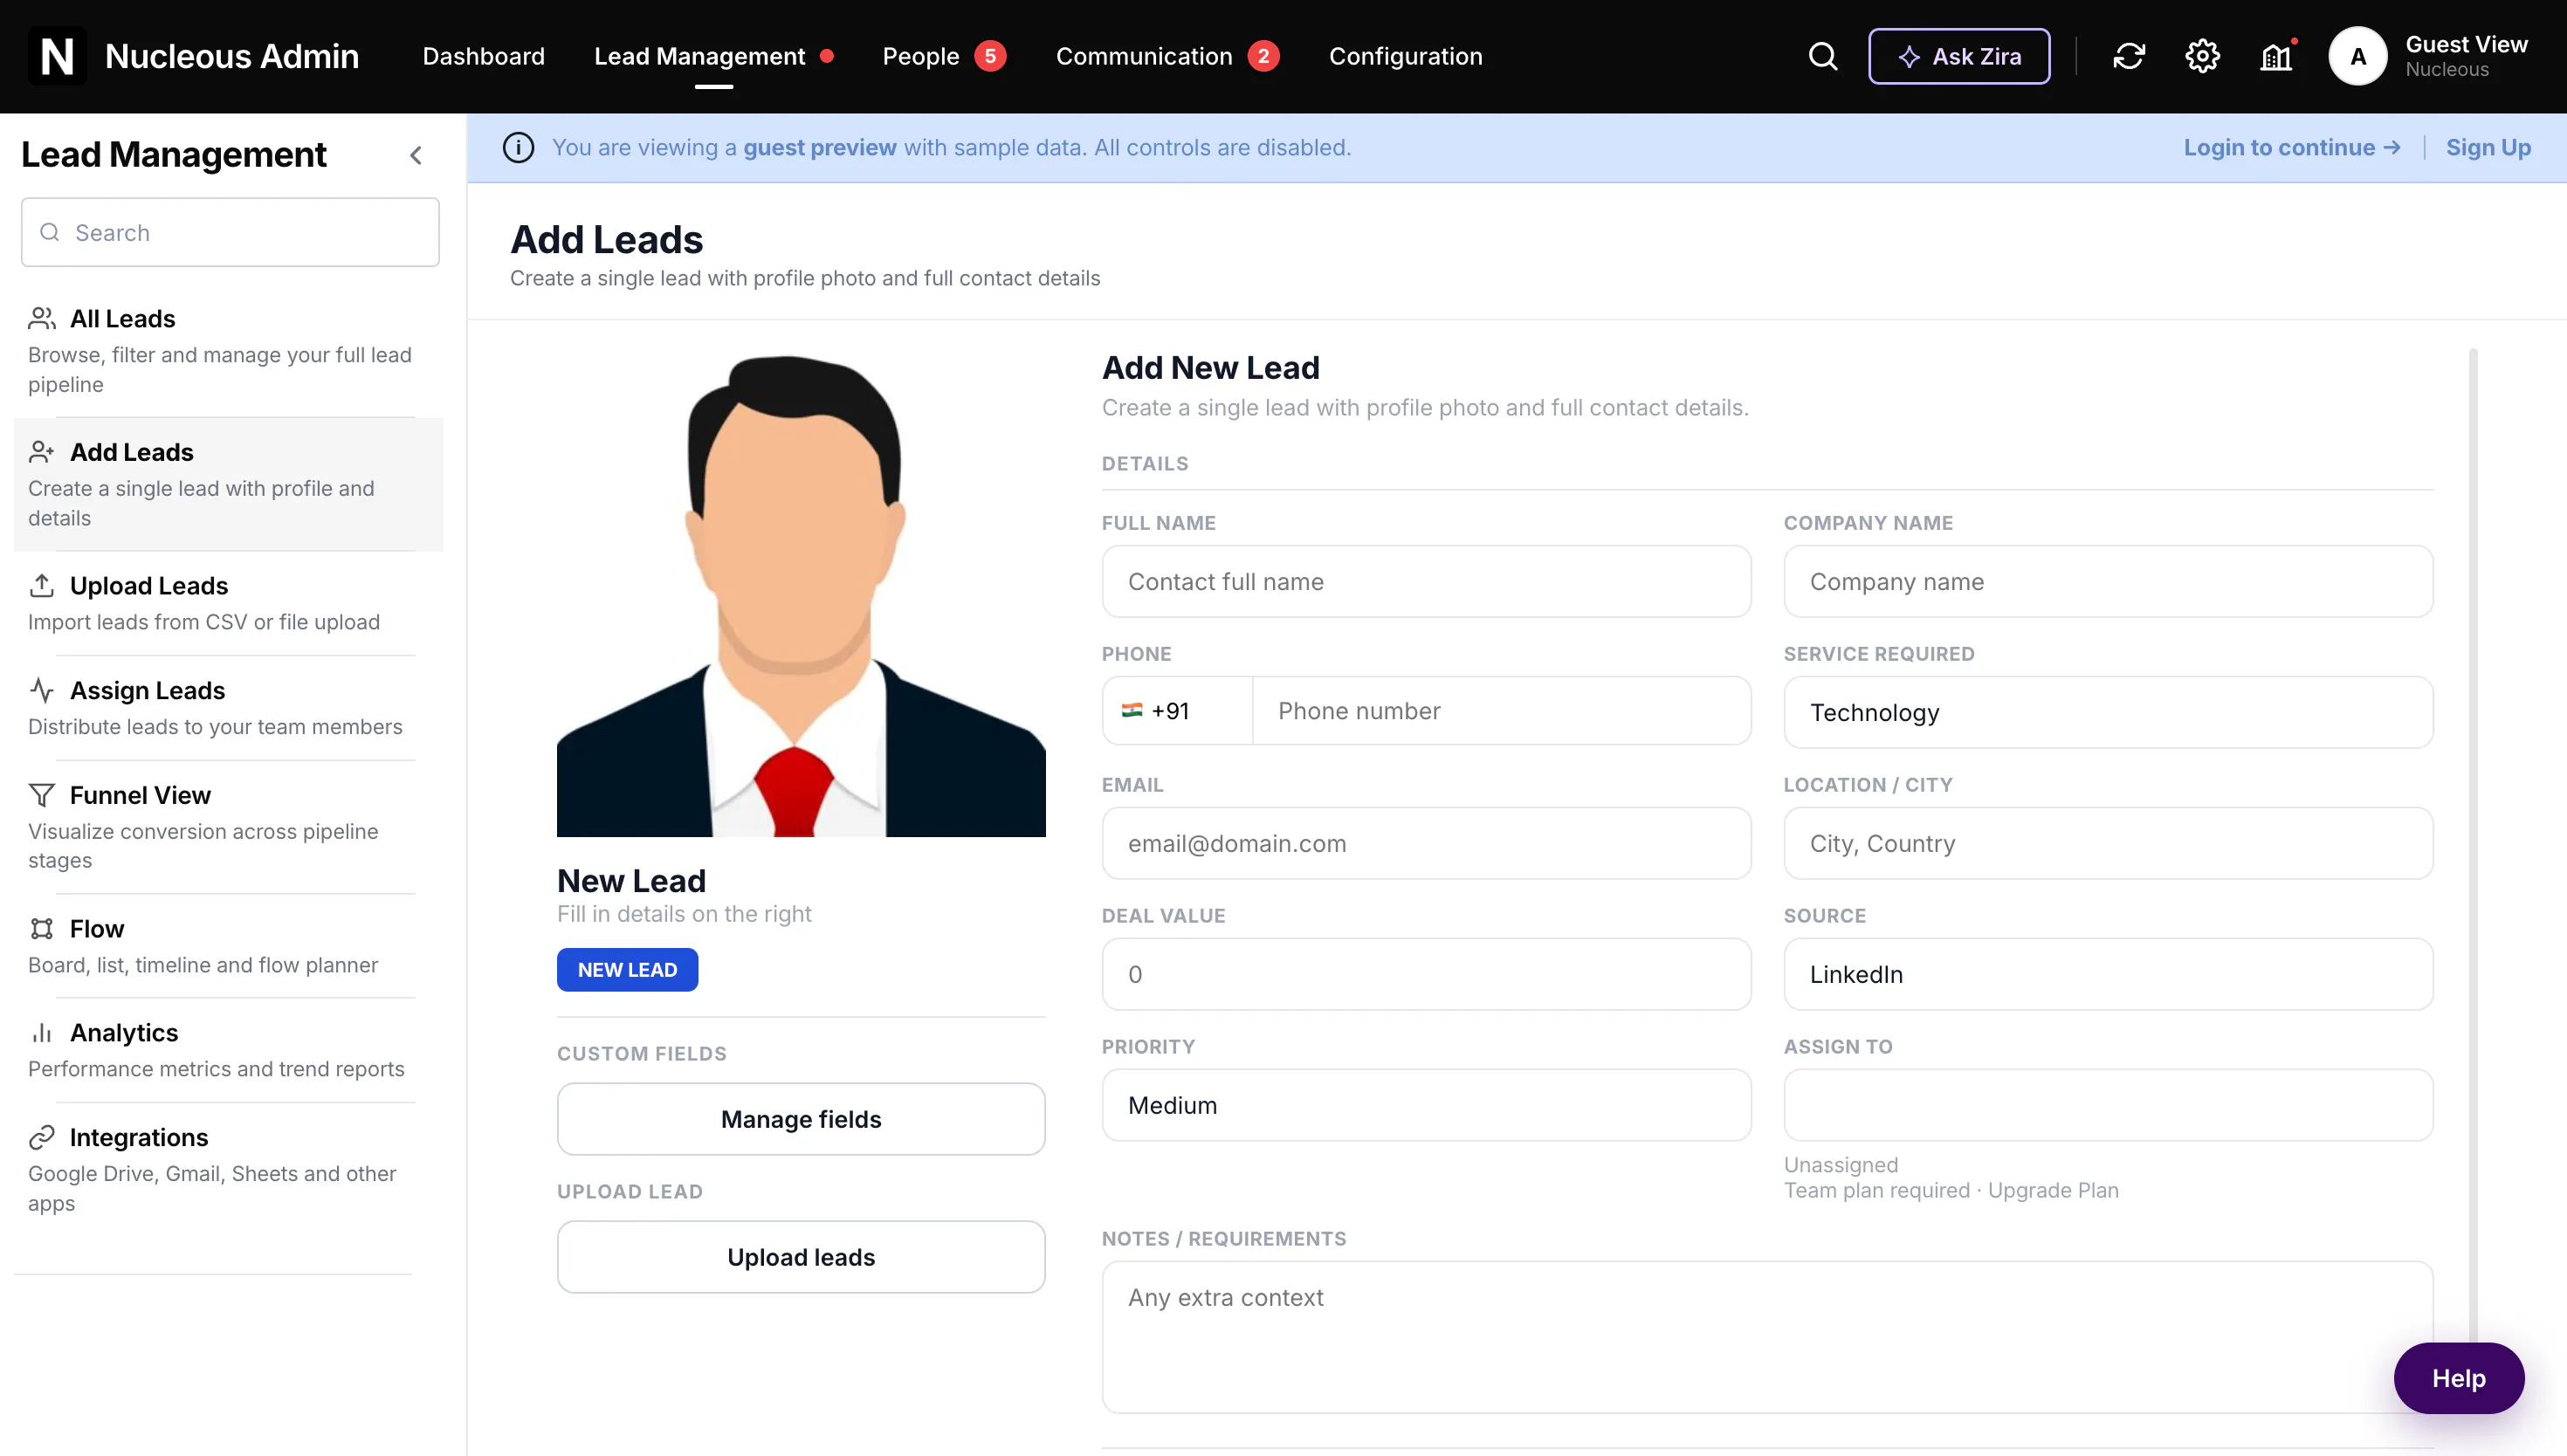Image resolution: width=2567 pixels, height=1456 pixels.
Task: Open settings gear icon
Action: pyautogui.click(x=2202, y=56)
